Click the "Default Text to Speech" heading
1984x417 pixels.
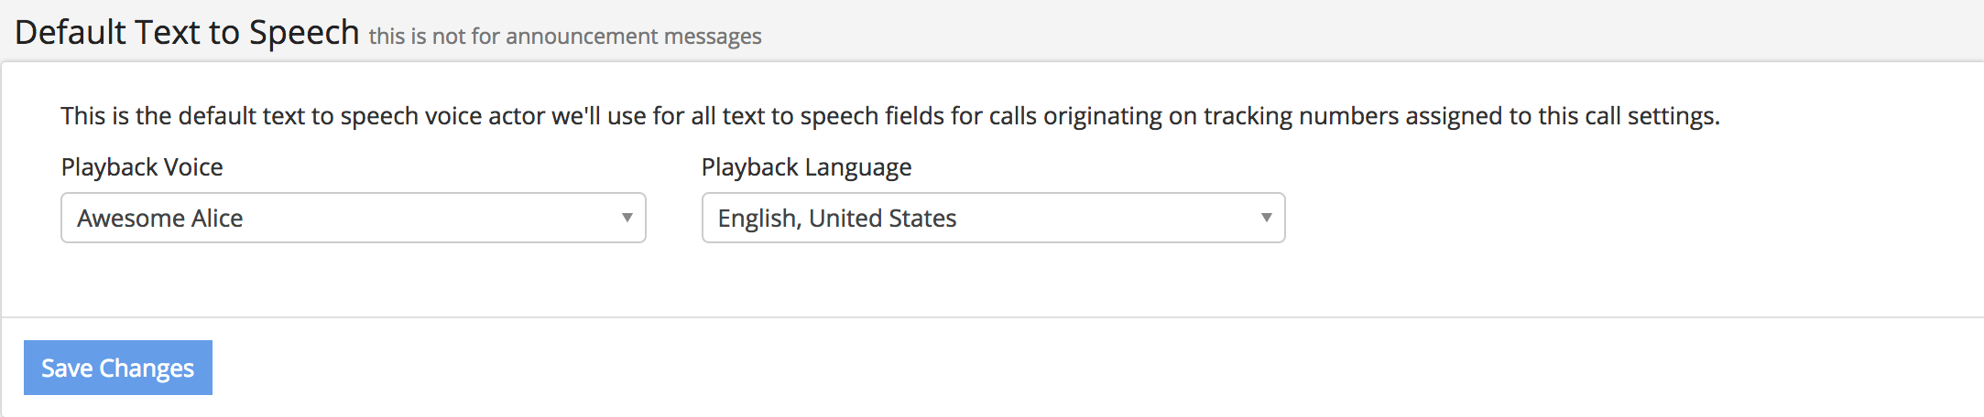pyautogui.click(x=187, y=33)
